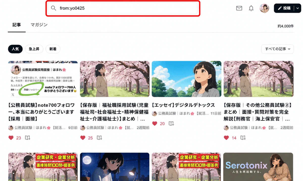Expand the 投稿 button dropdown arrow
The image size is (303, 181).
click(297, 8)
